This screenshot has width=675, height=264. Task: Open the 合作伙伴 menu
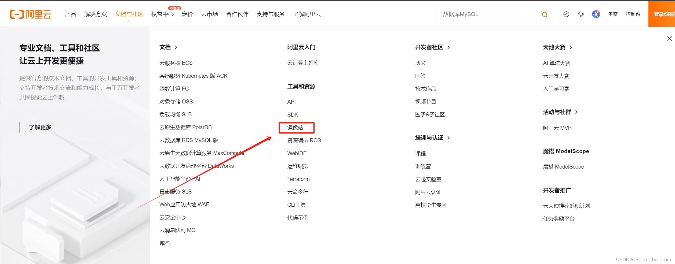click(x=237, y=14)
